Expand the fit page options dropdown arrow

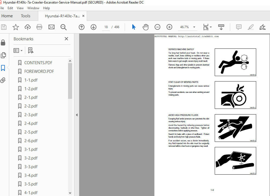click(211, 27)
